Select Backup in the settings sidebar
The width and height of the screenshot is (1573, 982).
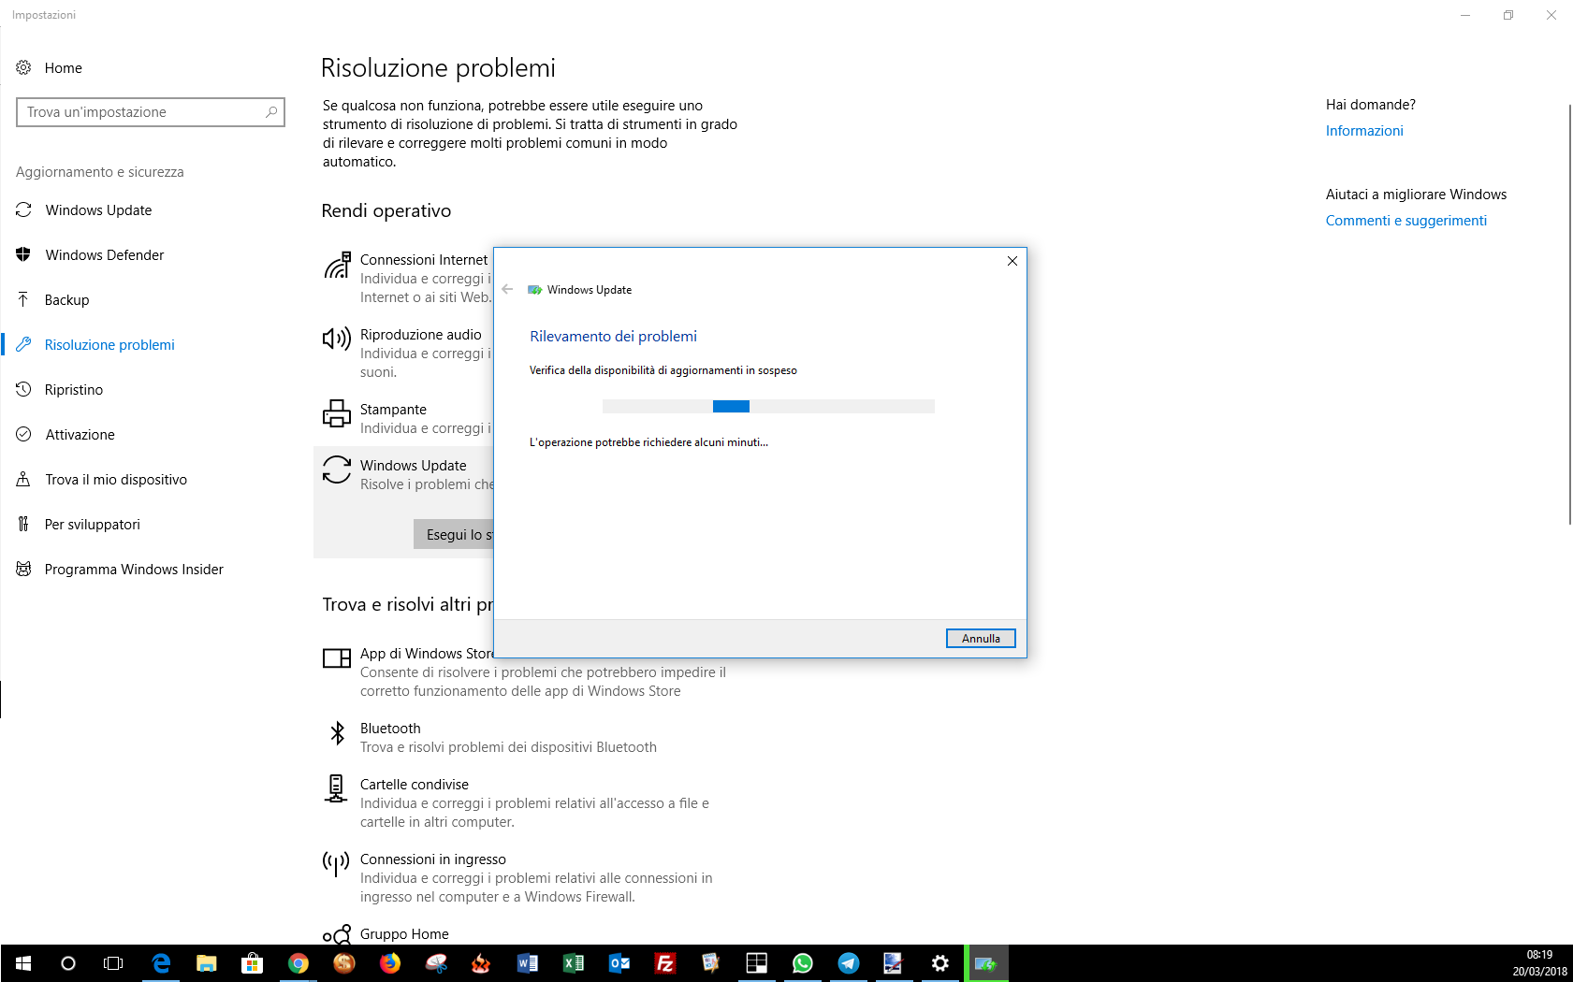tap(66, 300)
